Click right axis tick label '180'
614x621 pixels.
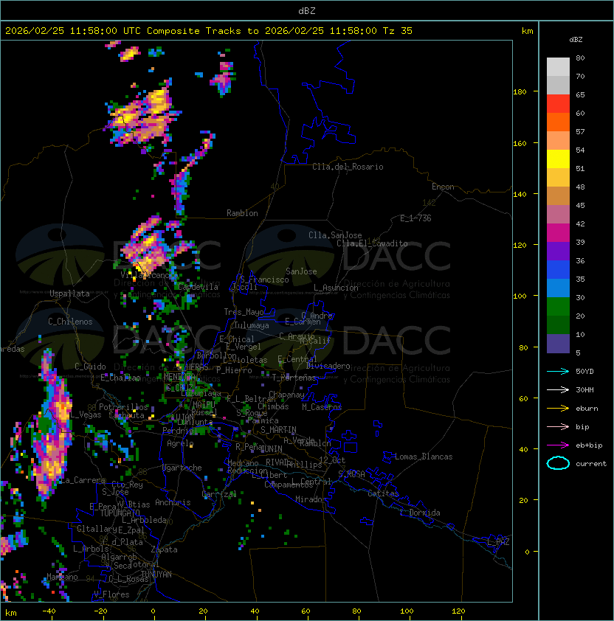pyautogui.click(x=520, y=92)
